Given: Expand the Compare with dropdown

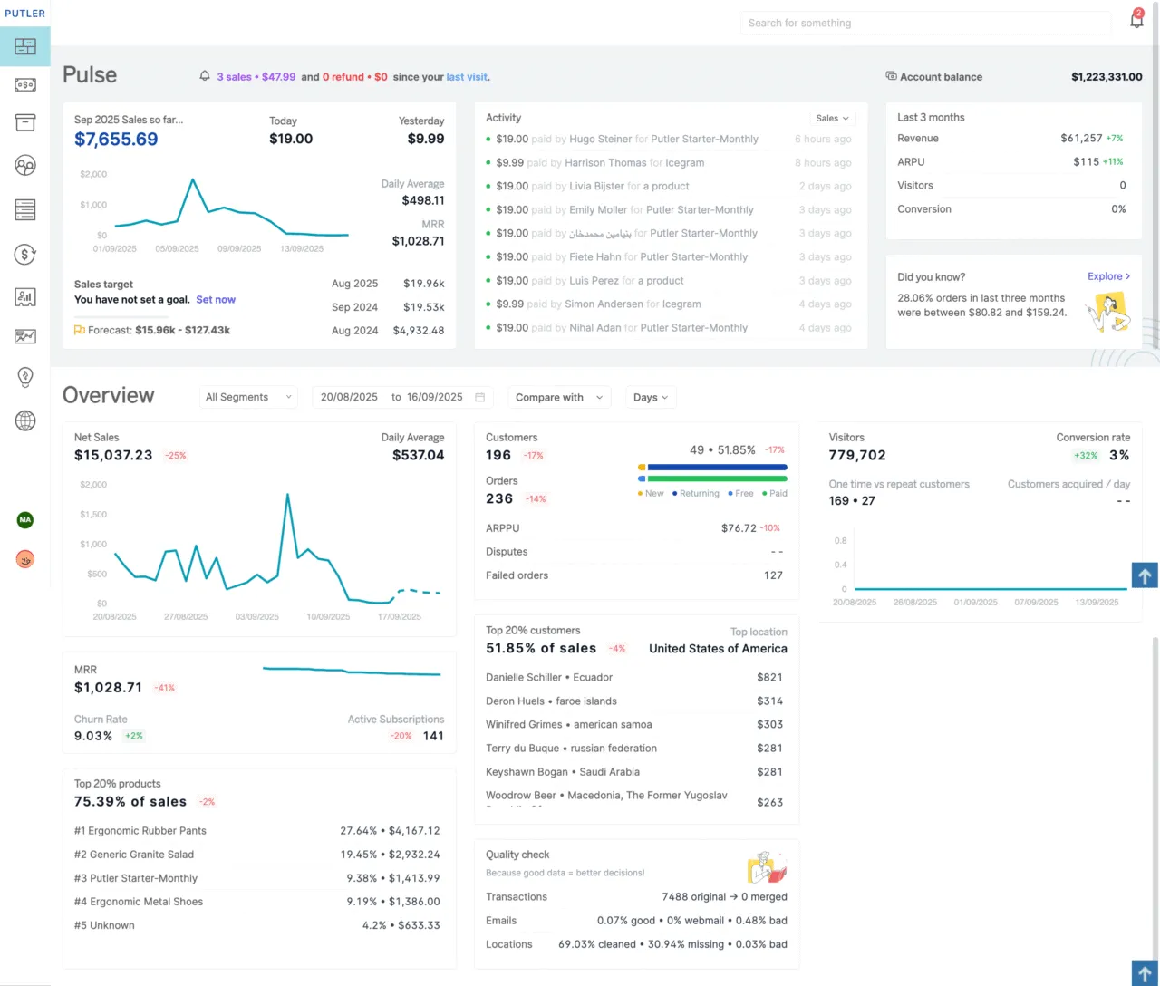Looking at the screenshot, I should click(559, 397).
